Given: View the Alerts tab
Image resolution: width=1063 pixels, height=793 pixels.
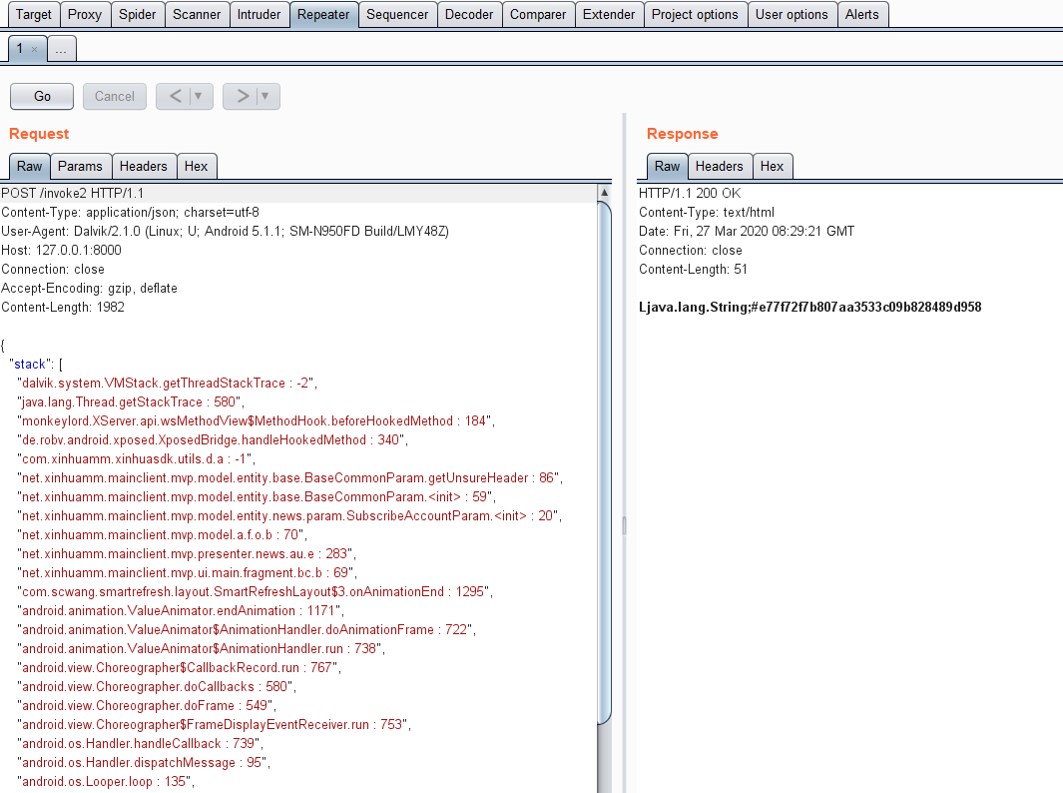Looking at the screenshot, I should [x=862, y=14].
